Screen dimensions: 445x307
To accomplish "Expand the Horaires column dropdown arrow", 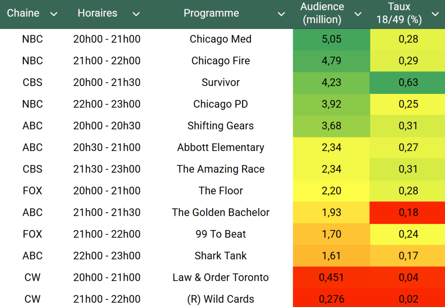I will [x=136, y=14].
